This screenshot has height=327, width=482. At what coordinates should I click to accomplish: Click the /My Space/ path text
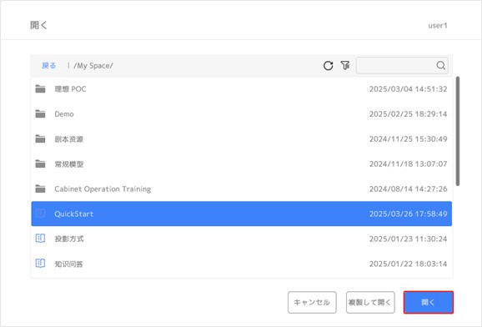click(x=93, y=66)
